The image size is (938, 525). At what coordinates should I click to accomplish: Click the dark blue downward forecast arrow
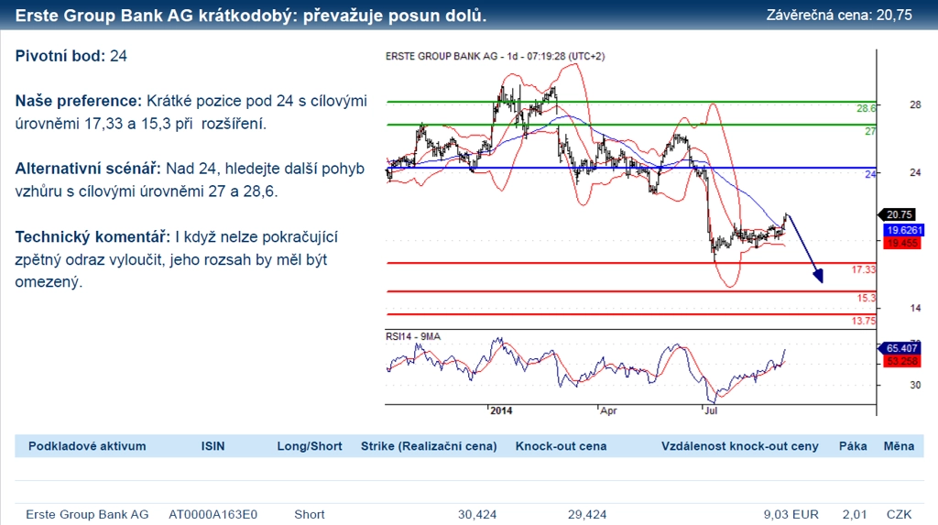(805, 248)
